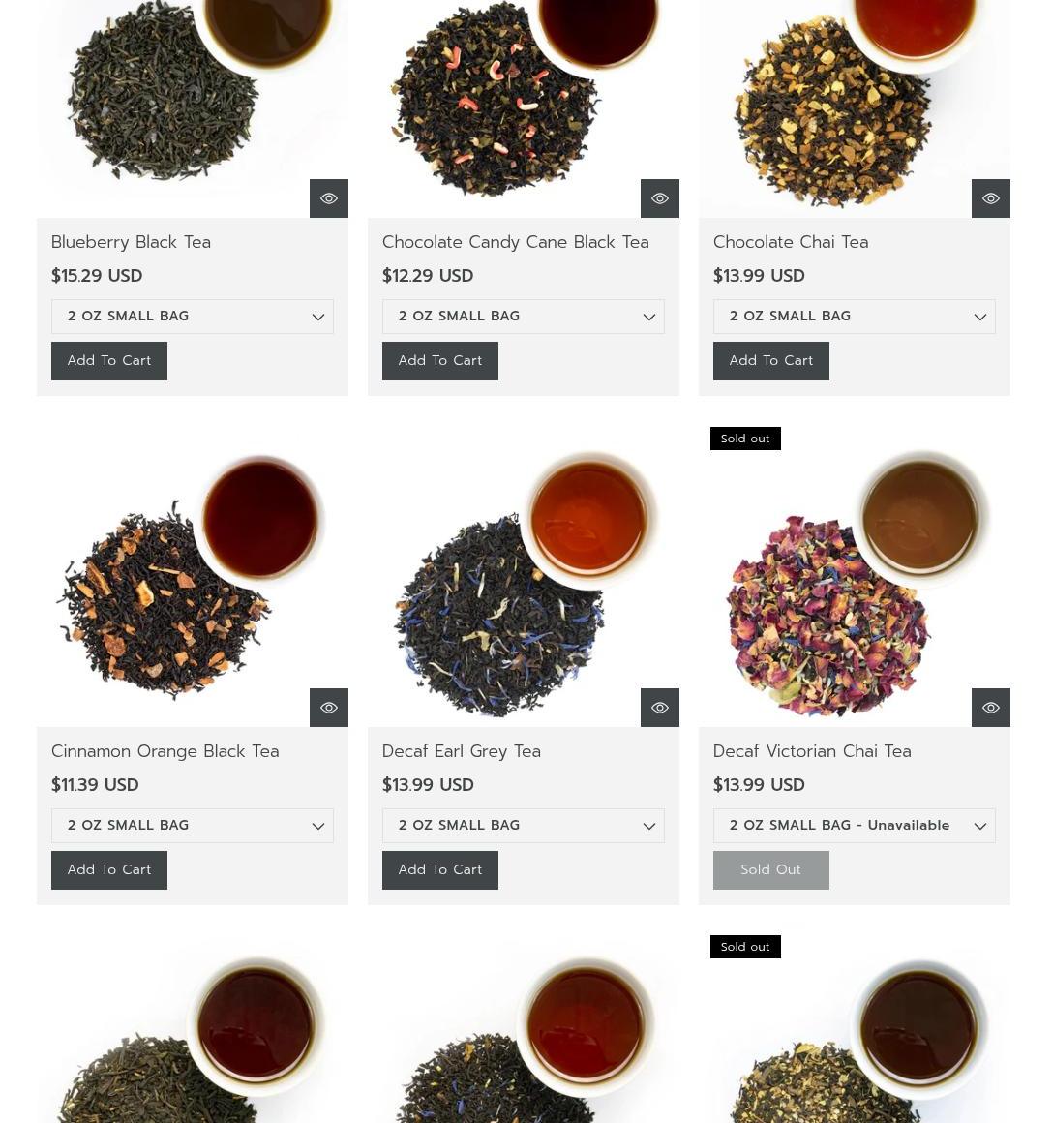Open quick view for Blueberry Black Tea
1053x1123 pixels.
click(x=328, y=198)
